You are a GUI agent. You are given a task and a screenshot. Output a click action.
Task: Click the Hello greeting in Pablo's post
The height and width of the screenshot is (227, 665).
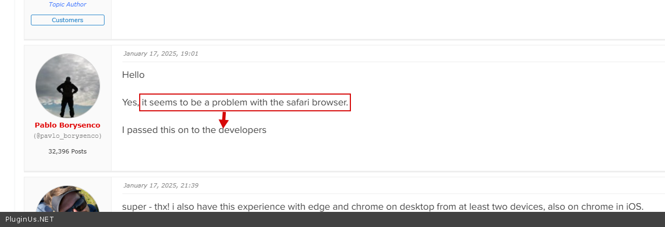pos(133,75)
